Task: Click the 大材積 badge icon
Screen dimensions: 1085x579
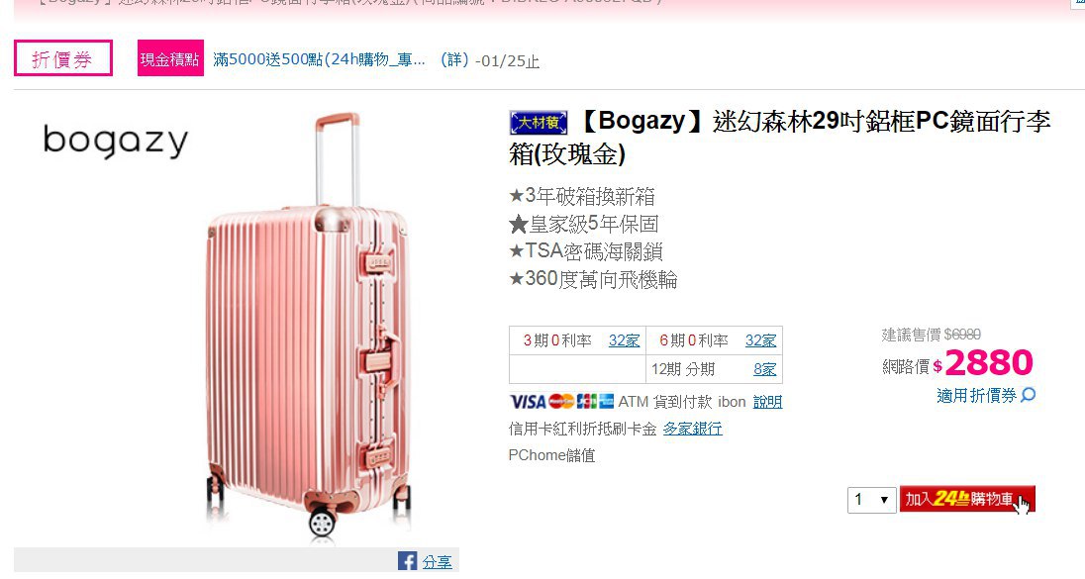Action: (x=539, y=123)
